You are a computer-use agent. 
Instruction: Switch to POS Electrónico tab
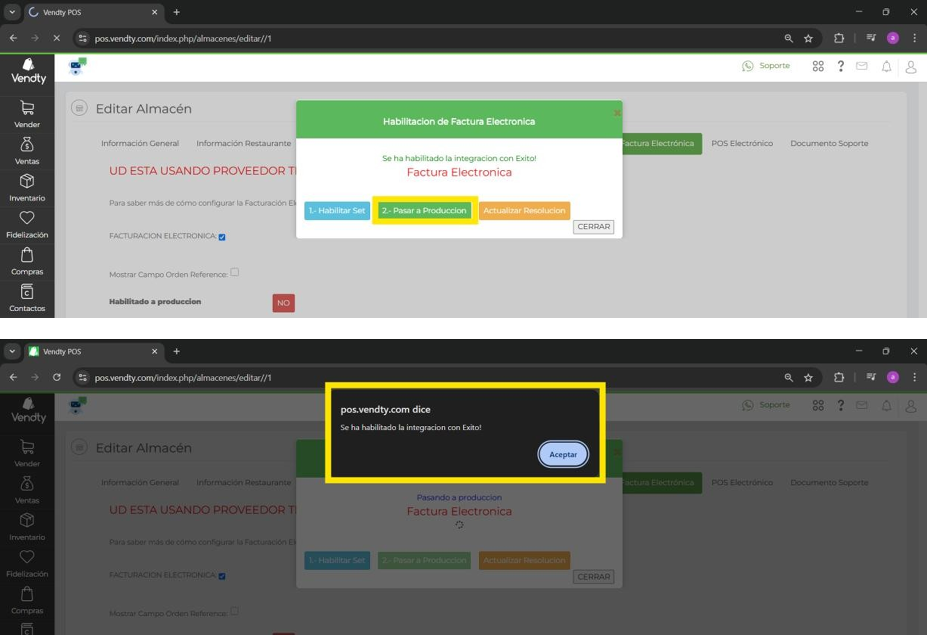point(742,143)
